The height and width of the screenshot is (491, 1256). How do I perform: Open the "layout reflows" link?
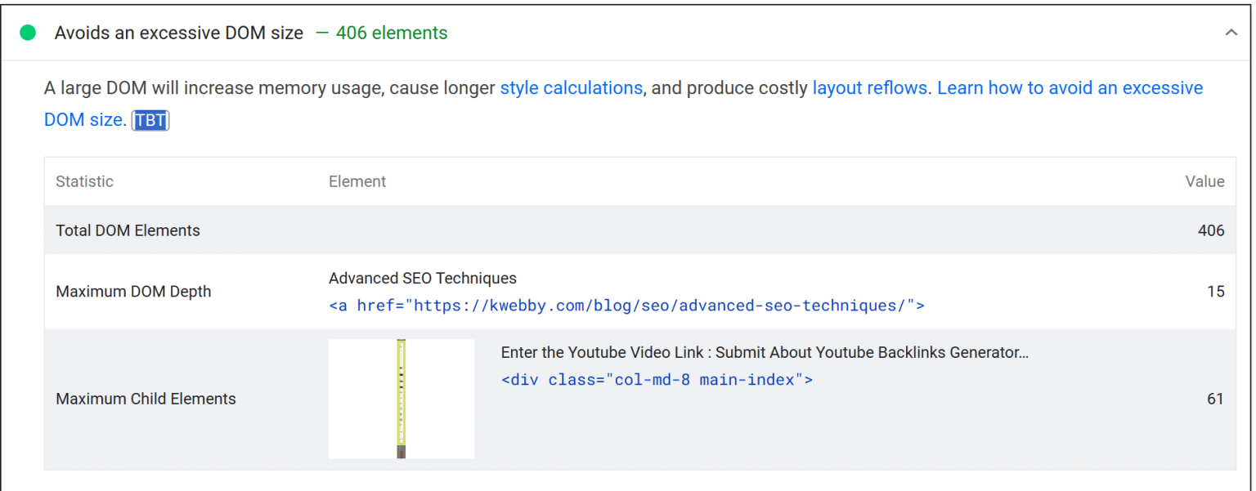[870, 88]
